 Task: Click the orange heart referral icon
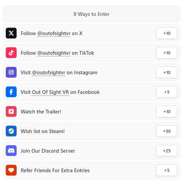[x=11, y=170]
